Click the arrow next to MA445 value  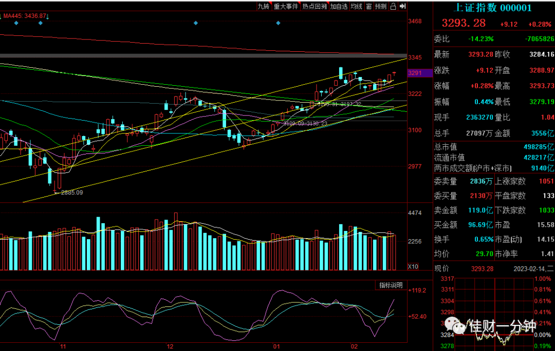[48, 16]
